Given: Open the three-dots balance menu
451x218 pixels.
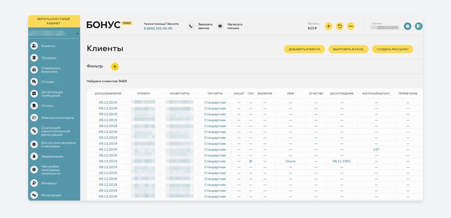Looking at the screenshot, I should pyautogui.click(x=351, y=26).
